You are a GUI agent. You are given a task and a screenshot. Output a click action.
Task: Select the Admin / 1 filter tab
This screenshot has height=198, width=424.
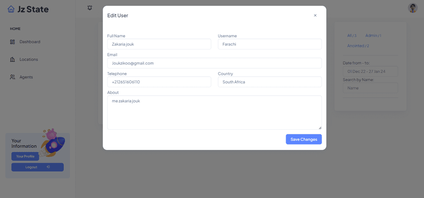tap(373, 36)
